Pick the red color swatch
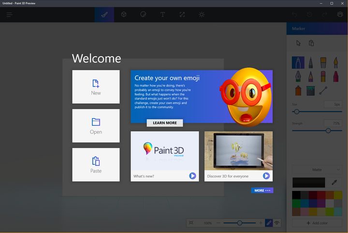348x233 pixels. [x=321, y=195]
